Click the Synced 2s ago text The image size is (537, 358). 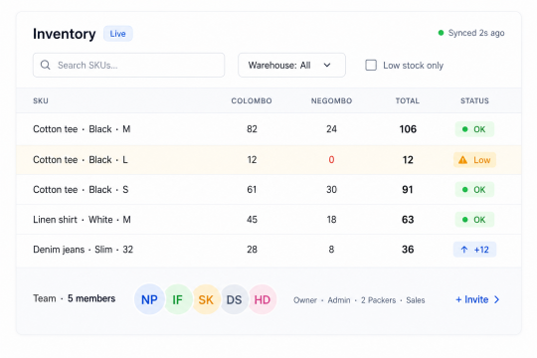pos(476,33)
